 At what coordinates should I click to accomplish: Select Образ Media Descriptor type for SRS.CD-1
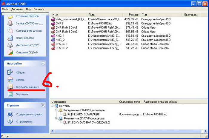coord(155,44)
